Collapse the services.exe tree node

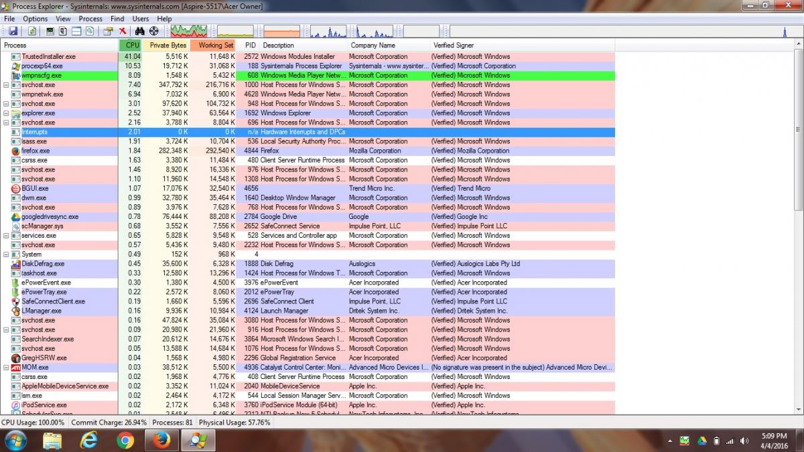[x=7, y=236]
